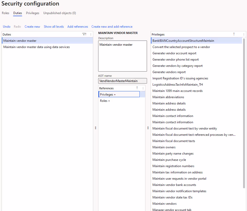Open Unpublished objects (0) tab
Image resolution: width=247 pixels, height=211 pixels.
(x=60, y=13)
